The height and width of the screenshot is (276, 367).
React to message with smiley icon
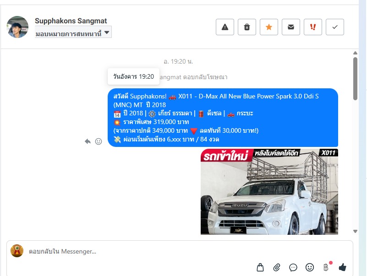(x=99, y=141)
